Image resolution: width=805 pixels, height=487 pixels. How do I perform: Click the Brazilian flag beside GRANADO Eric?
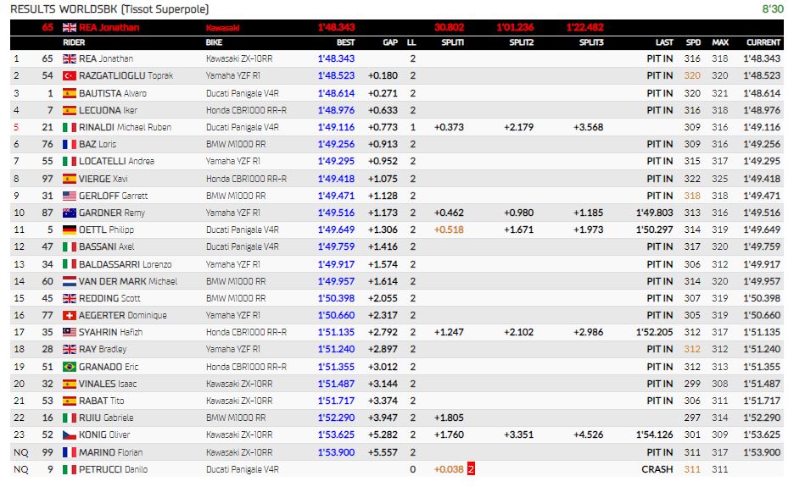point(70,367)
